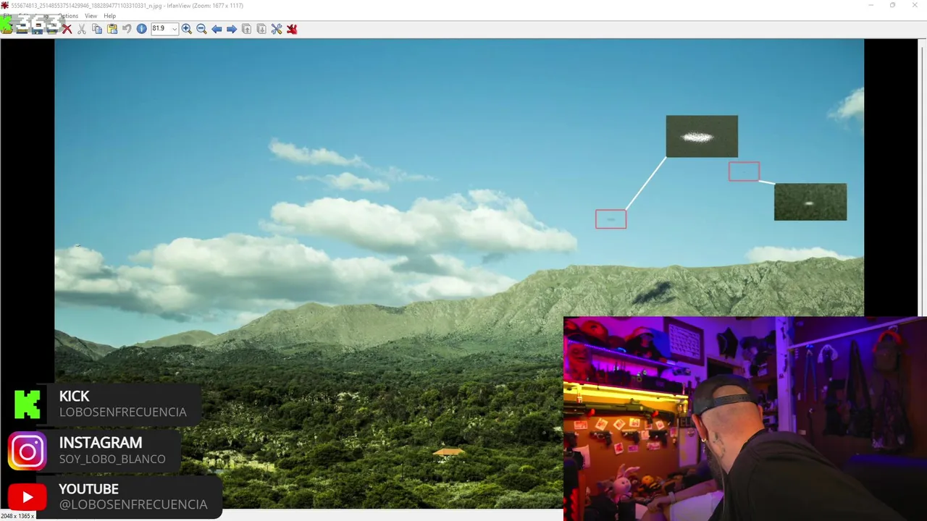Click the red IrfanView cat About icon
The height and width of the screenshot is (521, 927).
292,29
